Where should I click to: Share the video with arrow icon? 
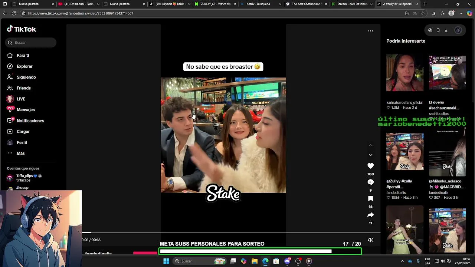click(x=370, y=215)
